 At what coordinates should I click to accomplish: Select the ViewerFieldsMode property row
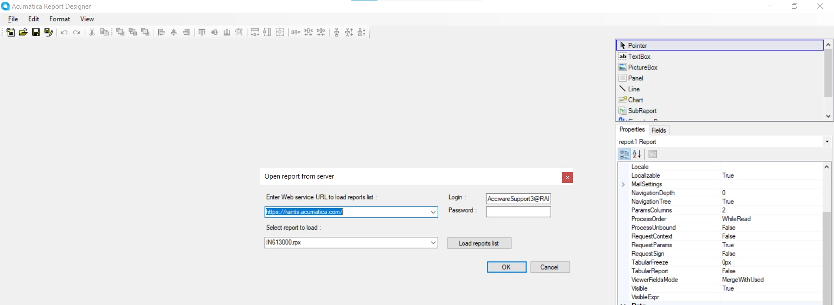(x=720, y=280)
